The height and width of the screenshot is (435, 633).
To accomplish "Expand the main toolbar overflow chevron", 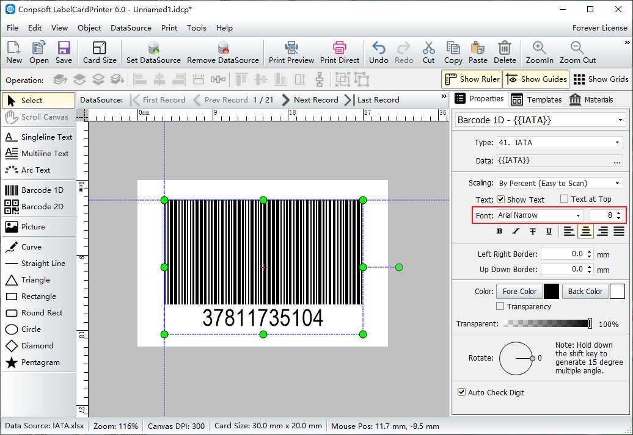I will (627, 42).
